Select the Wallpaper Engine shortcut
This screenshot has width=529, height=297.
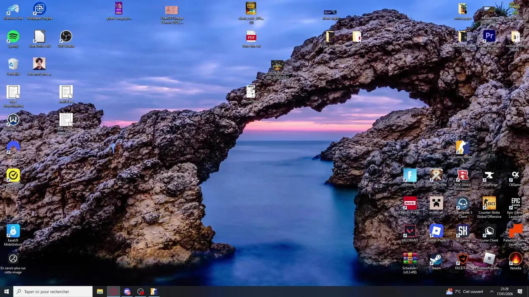(39, 9)
